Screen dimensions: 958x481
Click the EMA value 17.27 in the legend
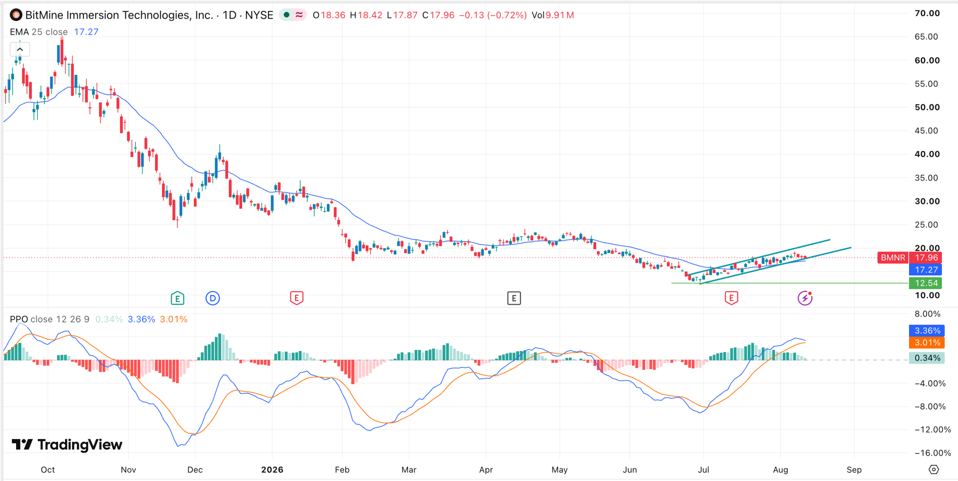coord(86,32)
